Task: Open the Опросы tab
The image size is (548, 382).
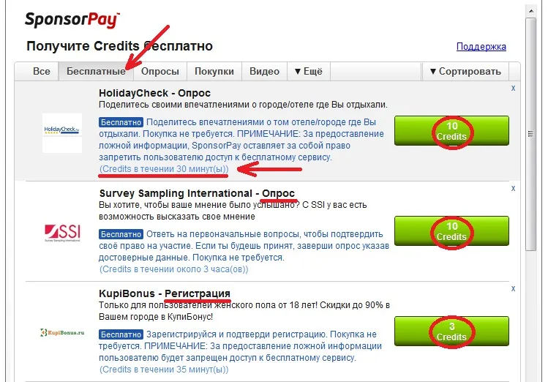Action: 160,71
